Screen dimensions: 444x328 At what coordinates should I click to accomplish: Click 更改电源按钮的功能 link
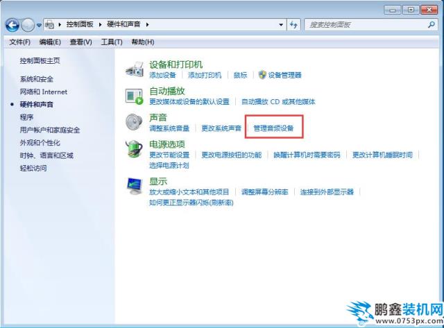(231, 155)
